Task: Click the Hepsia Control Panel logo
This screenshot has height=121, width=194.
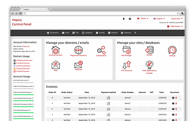Action: (22, 22)
